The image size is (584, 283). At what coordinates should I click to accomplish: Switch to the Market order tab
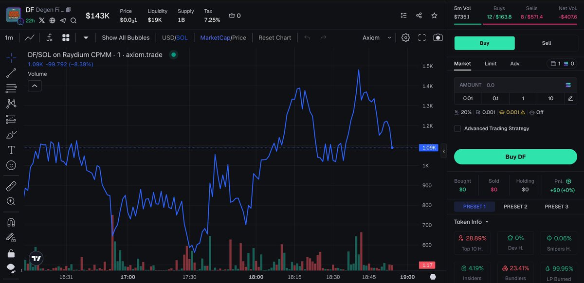click(462, 64)
